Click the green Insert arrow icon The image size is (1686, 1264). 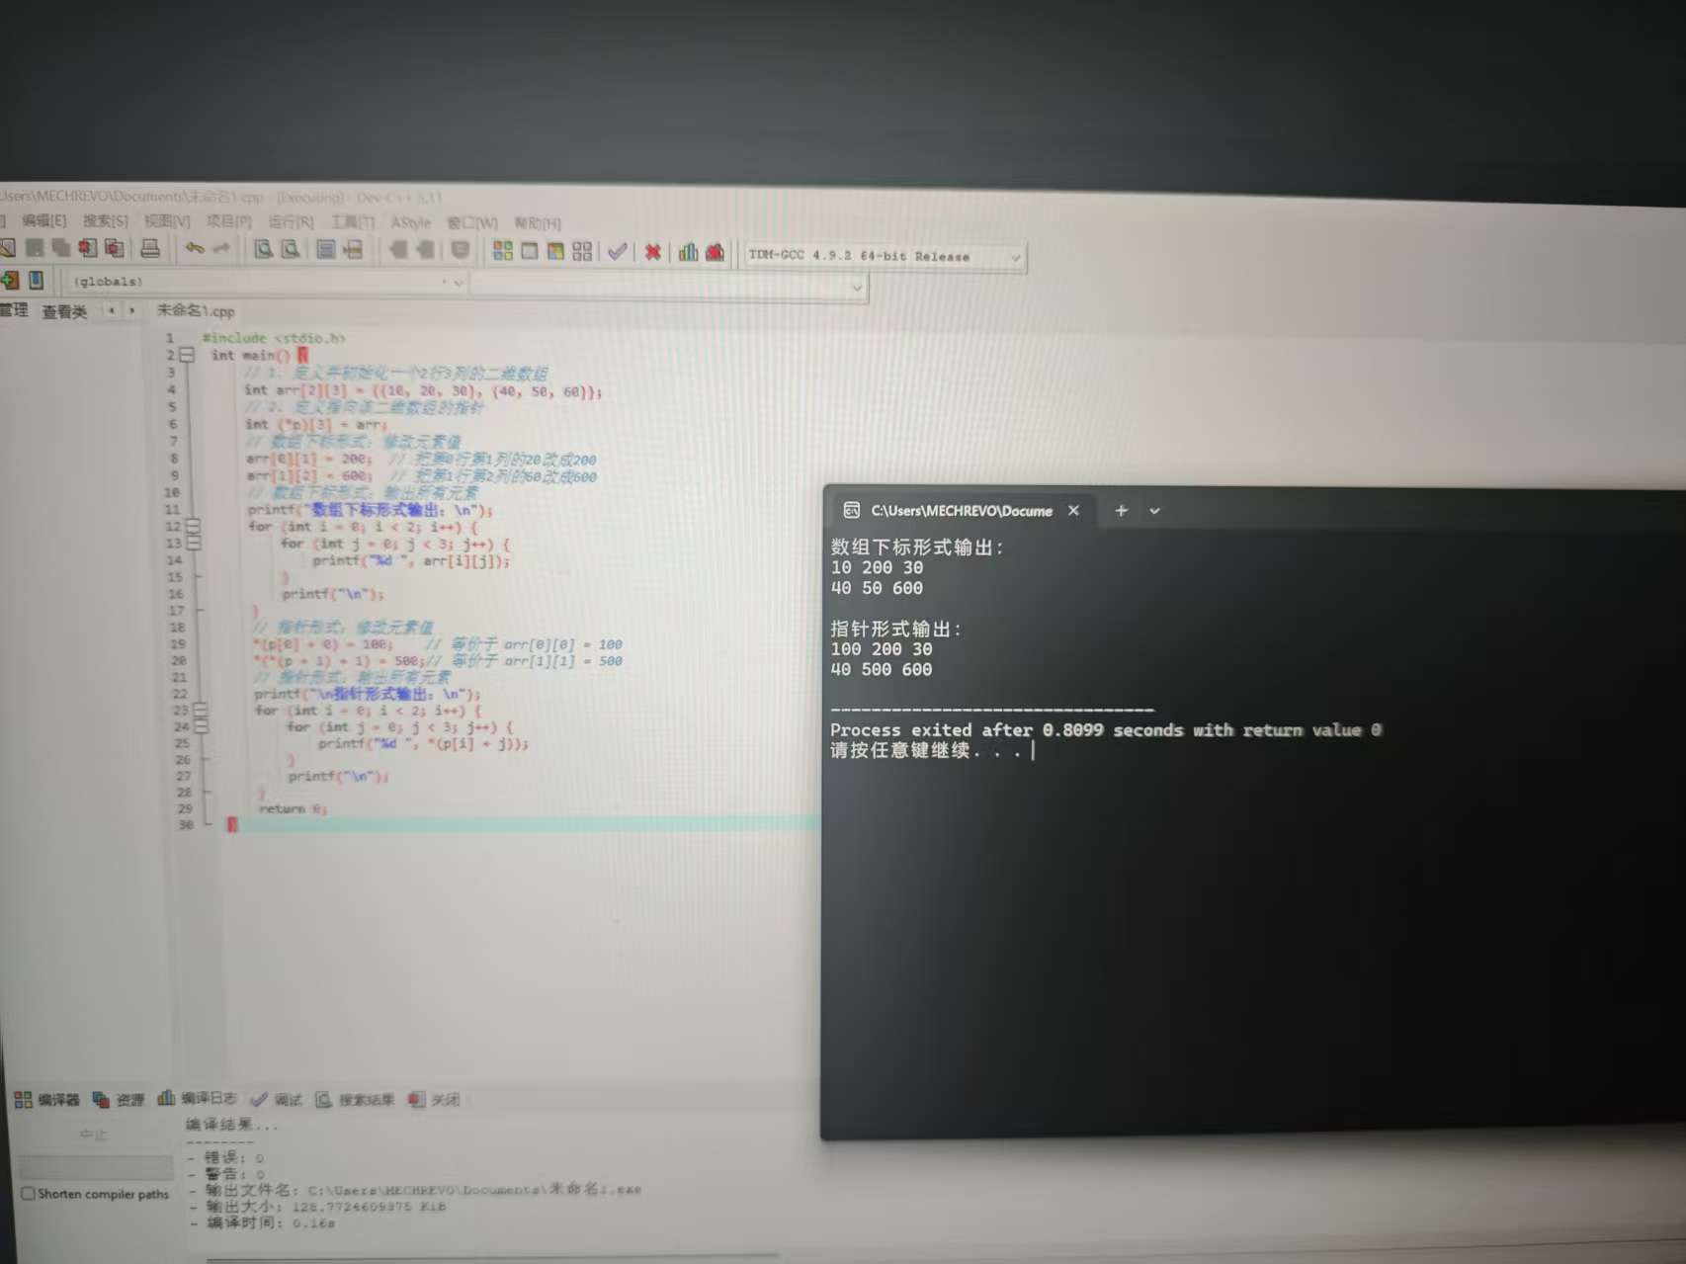[10, 281]
